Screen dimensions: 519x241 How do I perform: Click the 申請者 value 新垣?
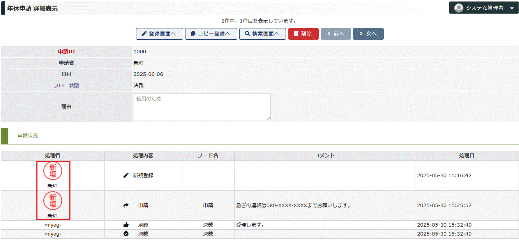139,63
